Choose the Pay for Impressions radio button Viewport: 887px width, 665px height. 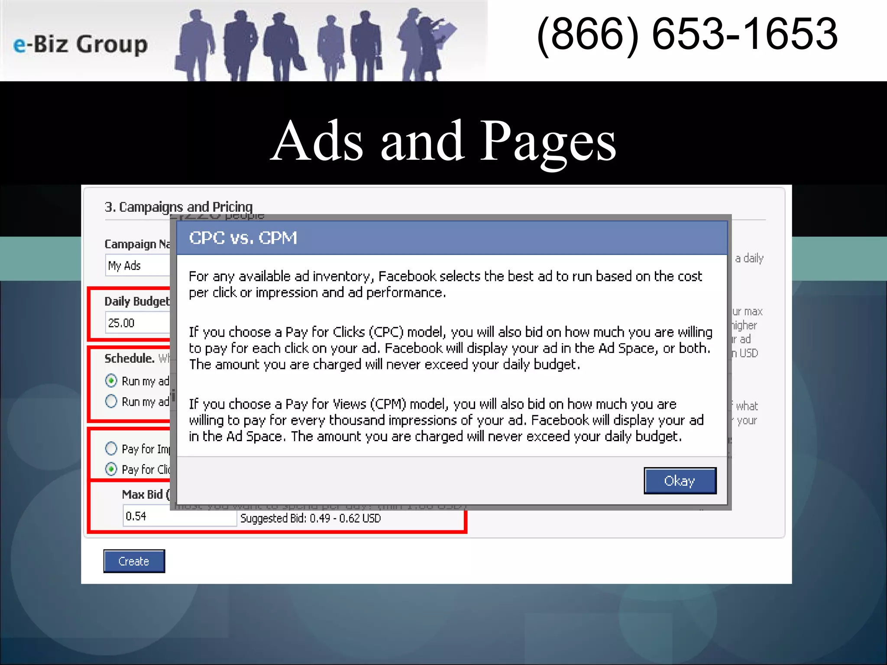pos(111,449)
